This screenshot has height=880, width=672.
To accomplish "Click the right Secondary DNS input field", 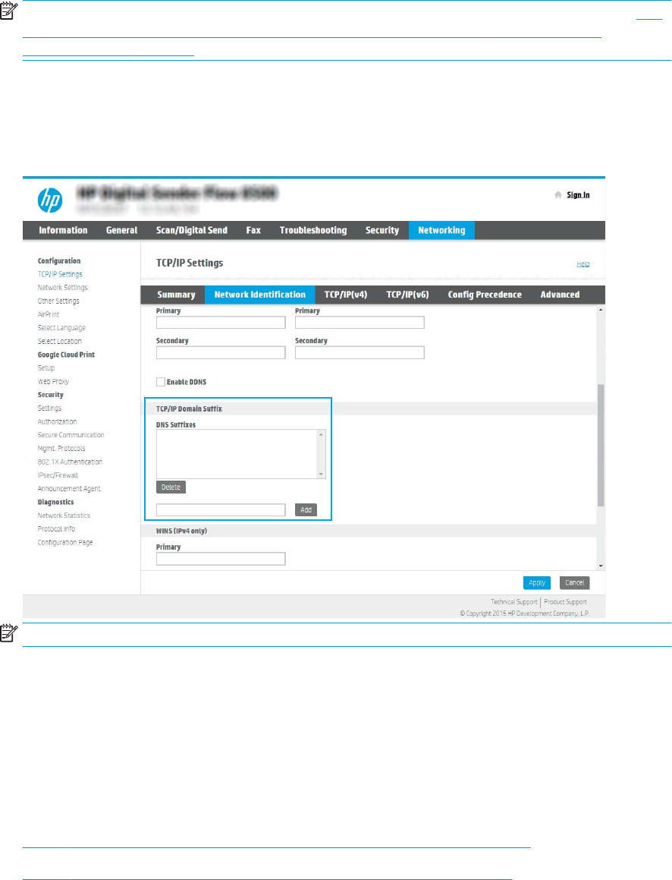I will click(360, 352).
